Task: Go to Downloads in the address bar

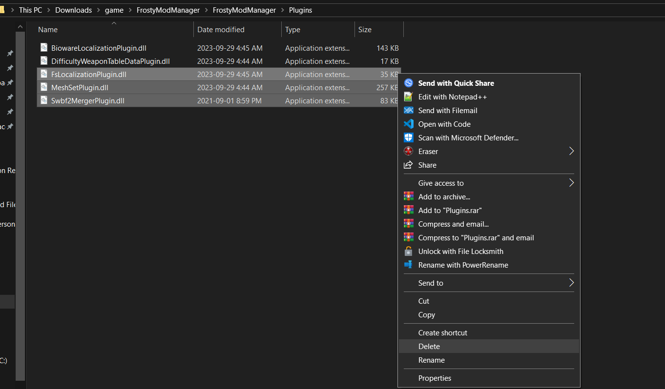Action: click(x=73, y=10)
